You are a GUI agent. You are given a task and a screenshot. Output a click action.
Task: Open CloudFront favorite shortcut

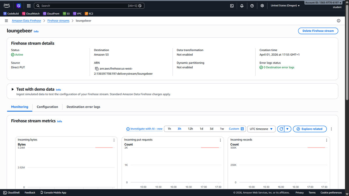click(x=51, y=14)
